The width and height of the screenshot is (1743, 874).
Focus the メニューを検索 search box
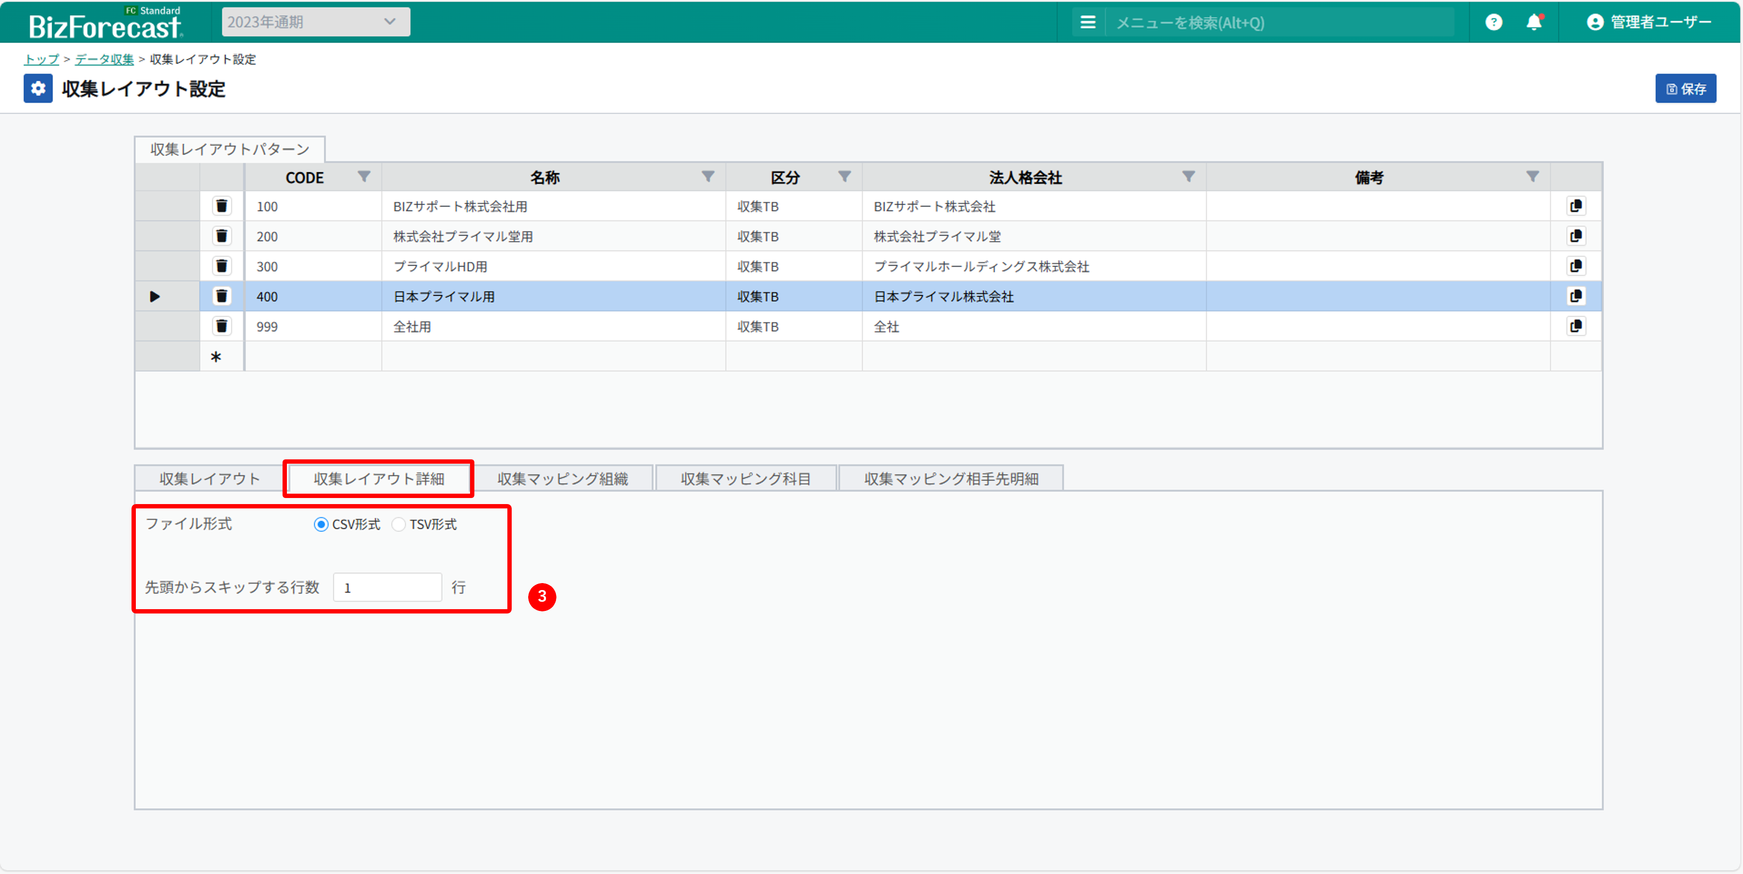click(1279, 23)
